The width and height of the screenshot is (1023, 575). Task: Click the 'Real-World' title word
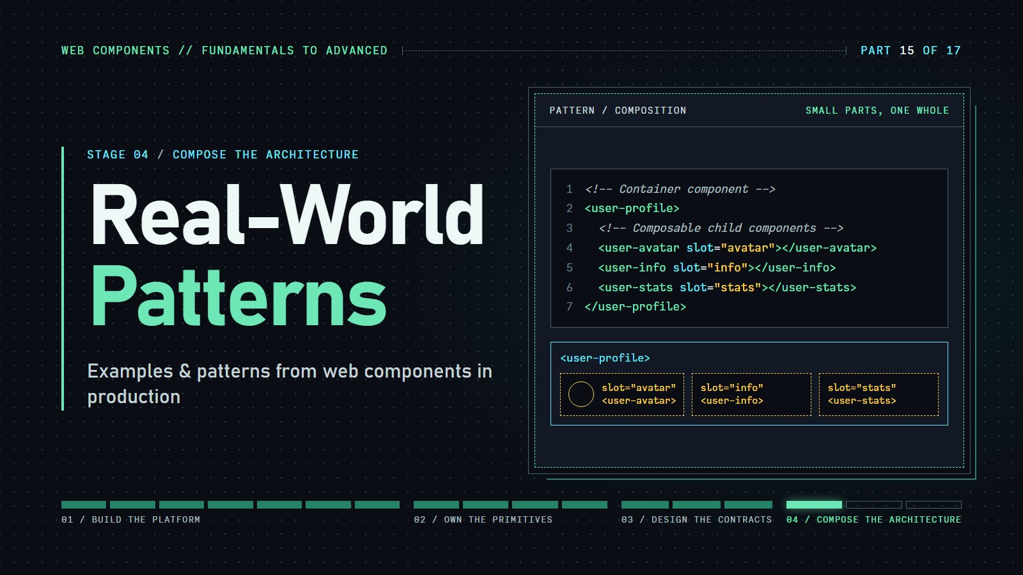point(288,215)
